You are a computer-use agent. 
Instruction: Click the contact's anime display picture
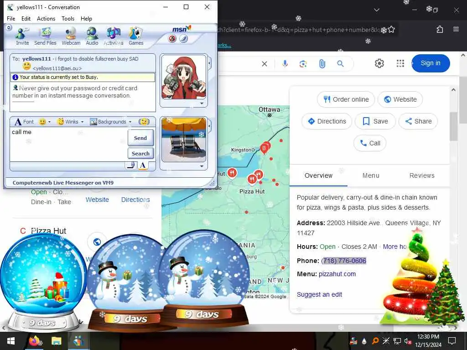184,77
